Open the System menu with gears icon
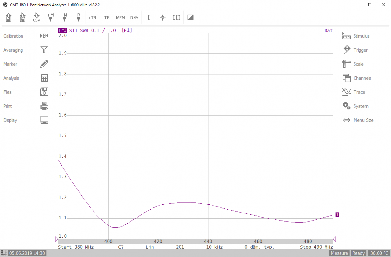 (x=355, y=106)
